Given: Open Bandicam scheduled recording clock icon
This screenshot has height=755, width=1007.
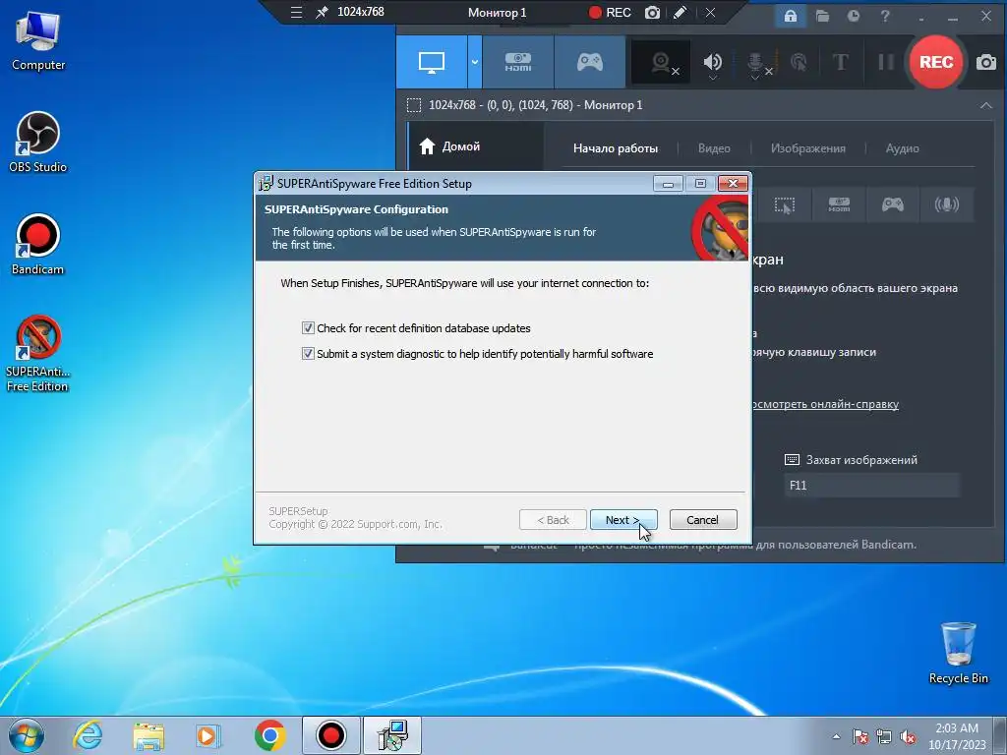Looking at the screenshot, I should [x=853, y=16].
